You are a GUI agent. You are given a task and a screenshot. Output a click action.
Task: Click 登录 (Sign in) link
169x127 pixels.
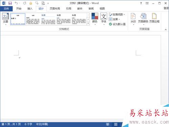coord(166,8)
